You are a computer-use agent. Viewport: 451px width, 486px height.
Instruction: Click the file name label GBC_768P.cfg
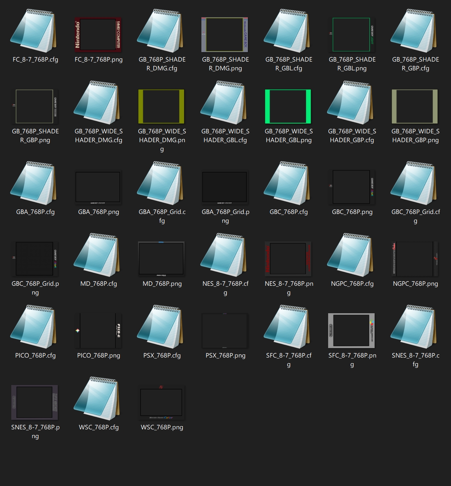click(289, 212)
